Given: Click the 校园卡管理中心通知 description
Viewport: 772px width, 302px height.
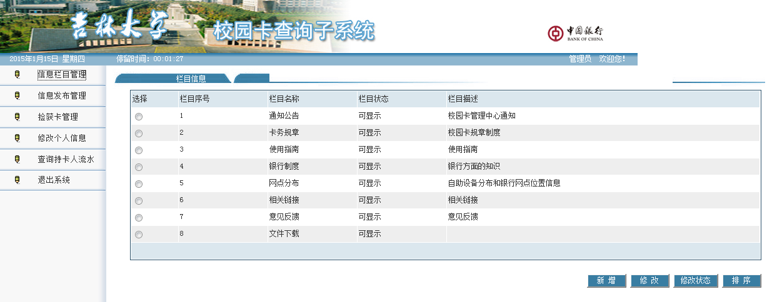Looking at the screenshot, I should 482,115.
